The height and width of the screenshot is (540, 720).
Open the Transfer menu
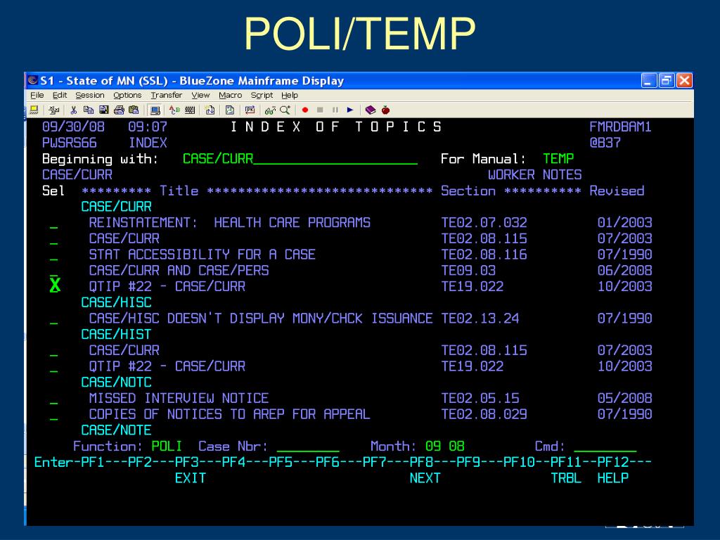click(x=166, y=95)
